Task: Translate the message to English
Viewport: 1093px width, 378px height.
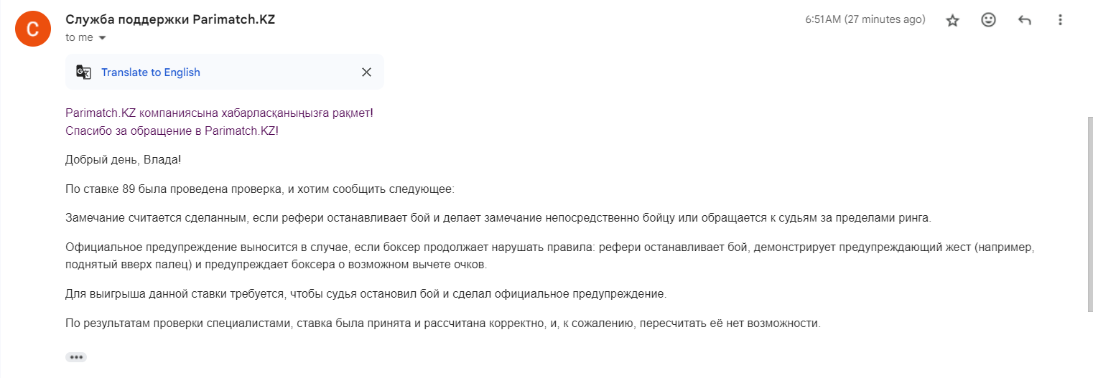Action: 151,72
